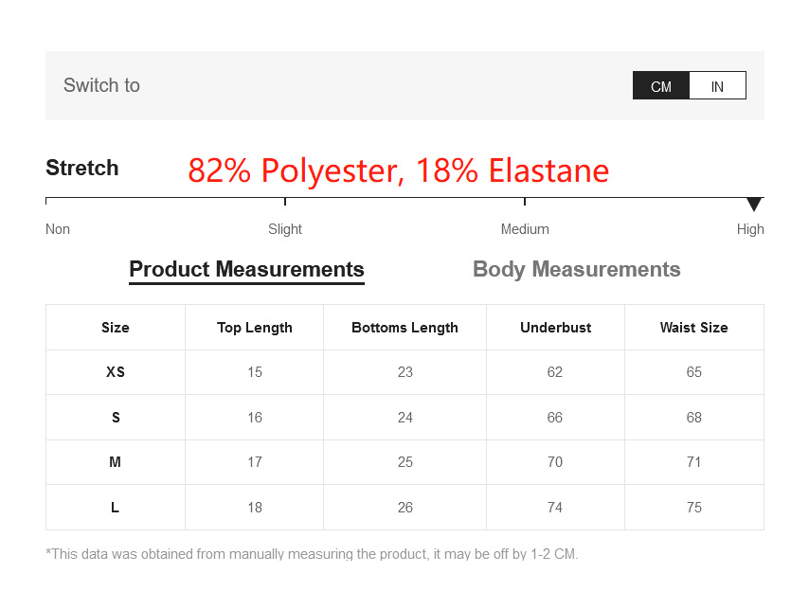Select the L size row label
Viewport: 809px width, 591px height.
click(116, 508)
